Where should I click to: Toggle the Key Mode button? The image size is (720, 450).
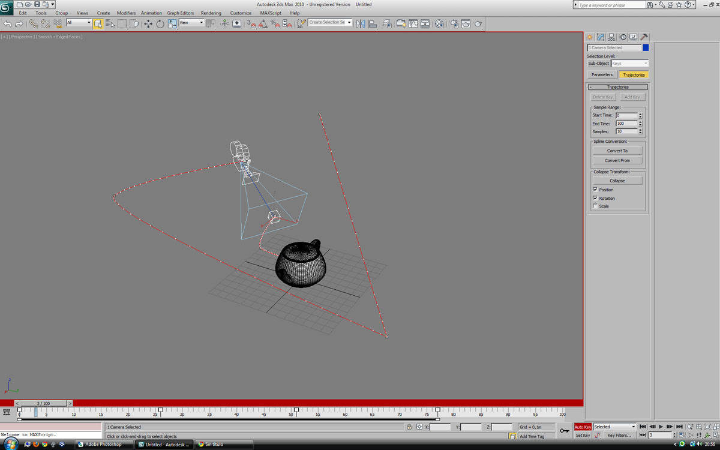click(643, 435)
